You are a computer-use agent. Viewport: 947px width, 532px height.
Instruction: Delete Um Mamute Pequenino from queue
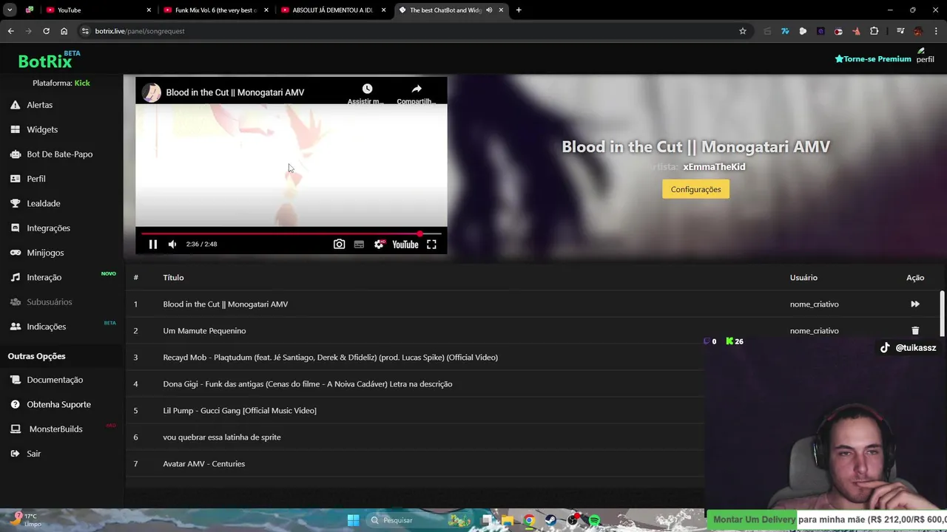click(x=915, y=330)
